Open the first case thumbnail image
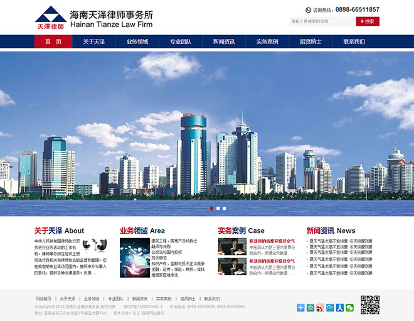Image resolution: width=414 pixels, height=321 pixels. tap(231, 247)
